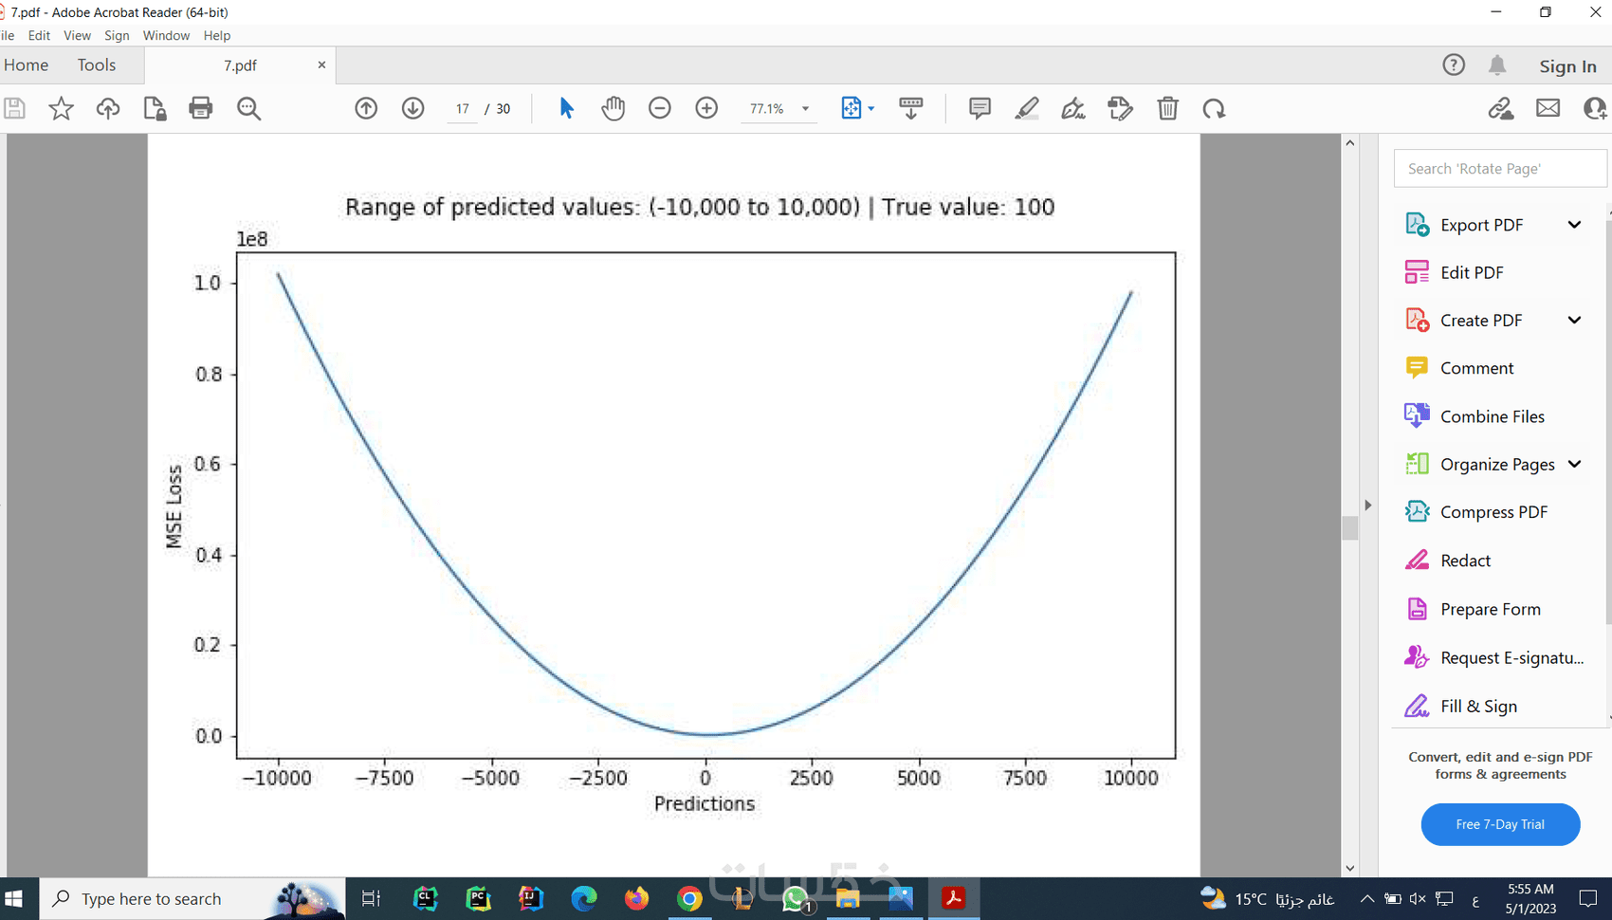Show hidden system tray icons
1612x920 pixels.
click(1366, 898)
